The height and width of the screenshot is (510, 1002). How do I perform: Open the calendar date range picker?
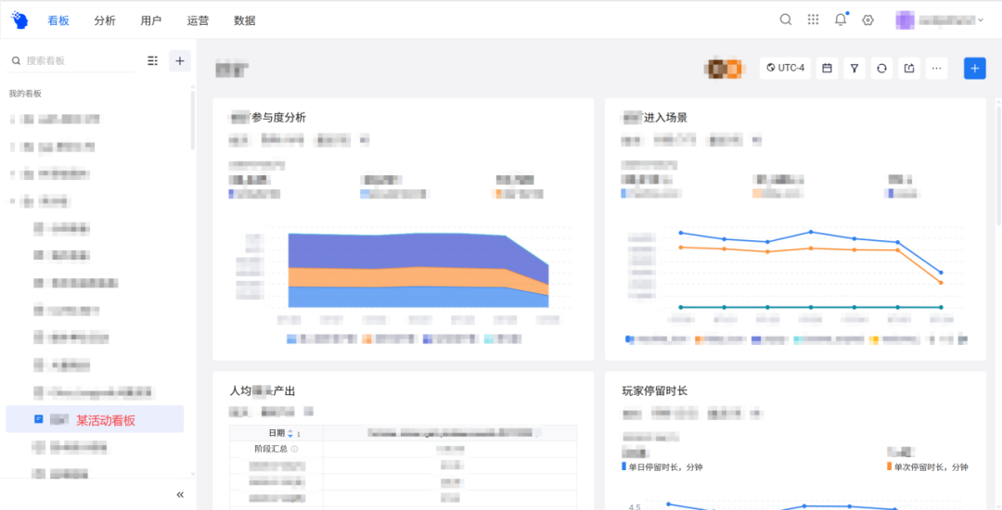[x=827, y=69]
